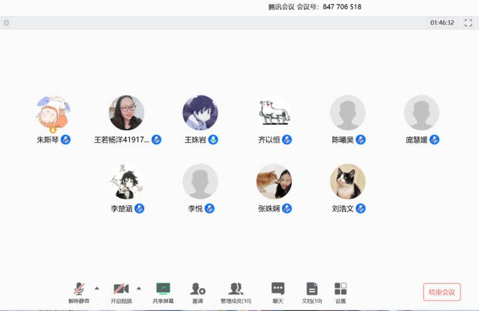Expand the audio options arrow beside 解除静音

pyautogui.click(x=96, y=288)
